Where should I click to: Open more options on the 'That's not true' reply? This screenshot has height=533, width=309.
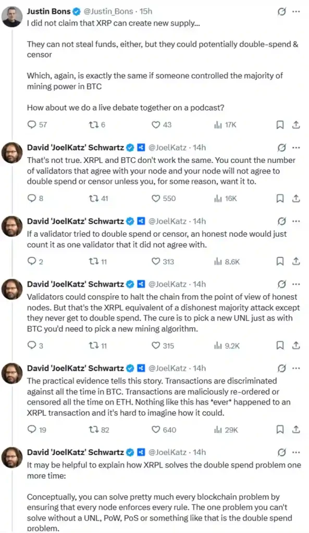coord(296,147)
